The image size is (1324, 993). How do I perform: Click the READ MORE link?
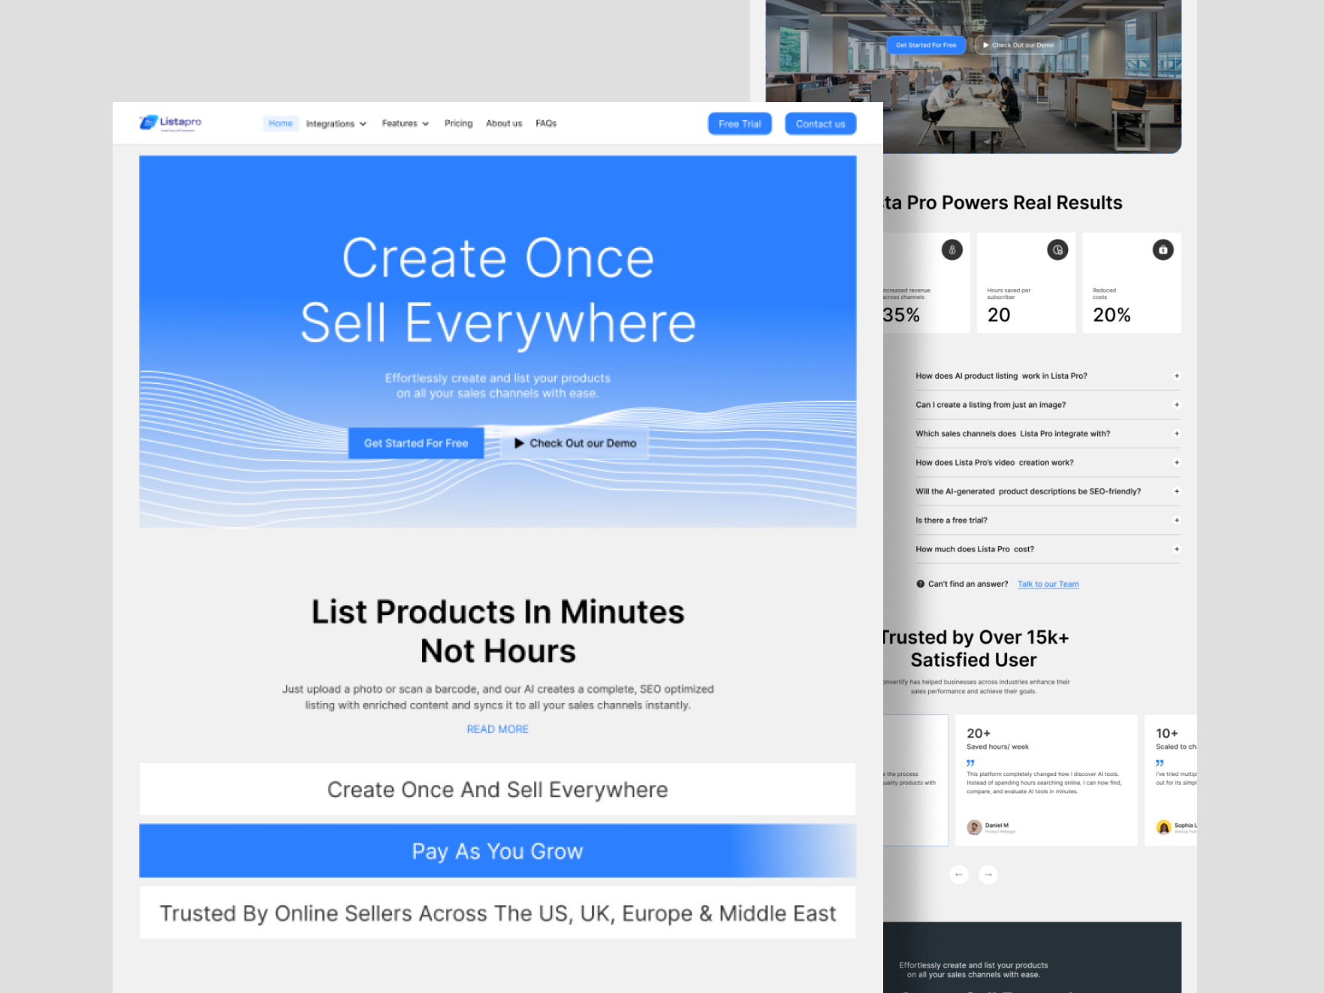tap(497, 729)
